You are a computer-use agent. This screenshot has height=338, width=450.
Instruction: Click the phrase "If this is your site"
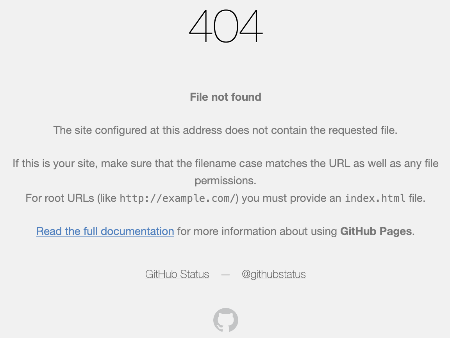click(x=54, y=163)
